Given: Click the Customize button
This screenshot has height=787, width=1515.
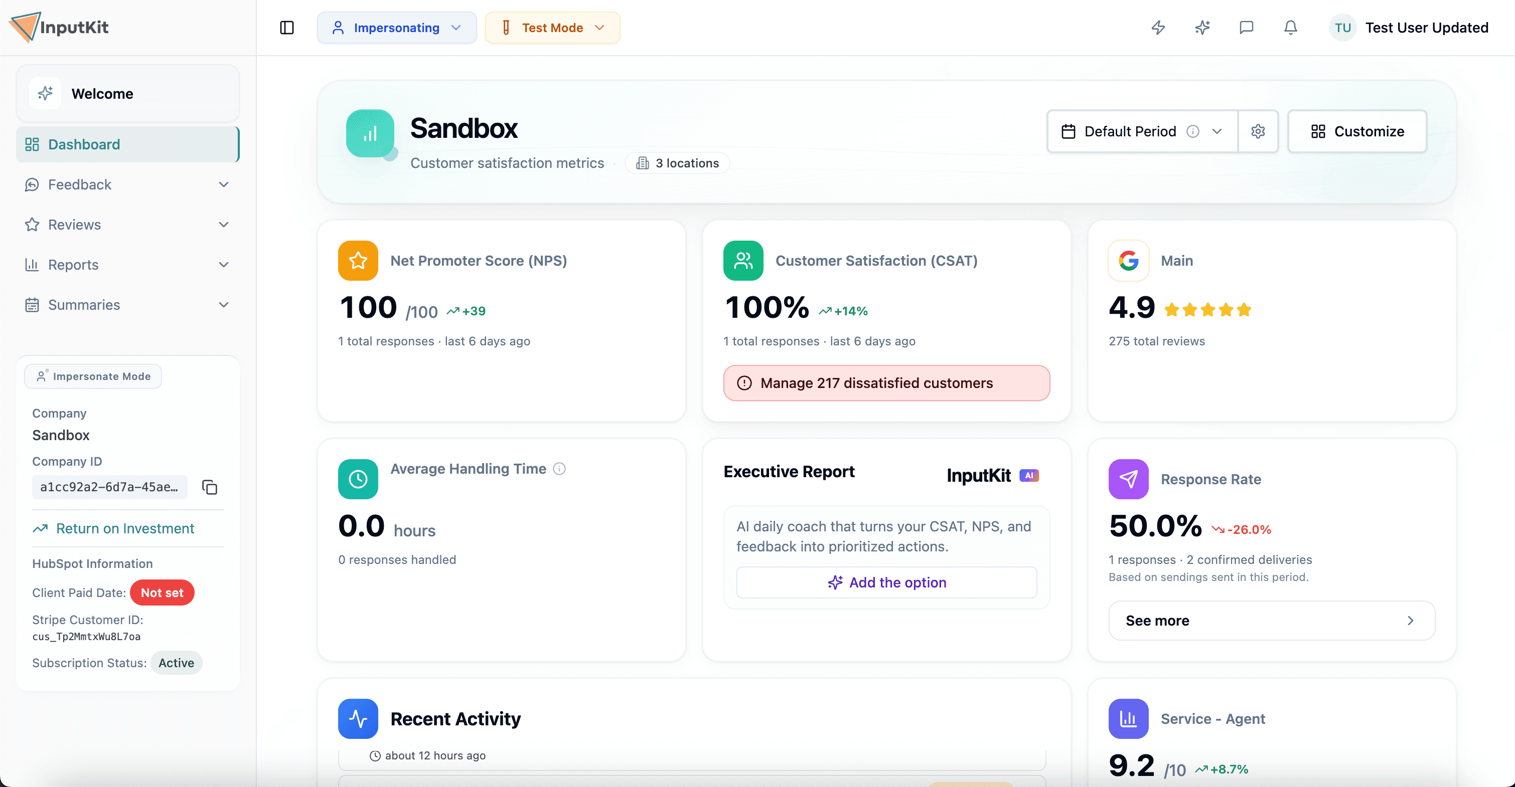Looking at the screenshot, I should click(1357, 131).
